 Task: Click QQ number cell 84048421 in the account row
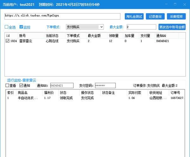point(162,41)
